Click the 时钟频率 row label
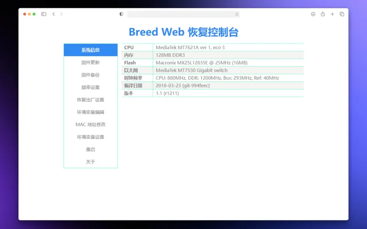This screenshot has width=367, height=229. point(133,78)
